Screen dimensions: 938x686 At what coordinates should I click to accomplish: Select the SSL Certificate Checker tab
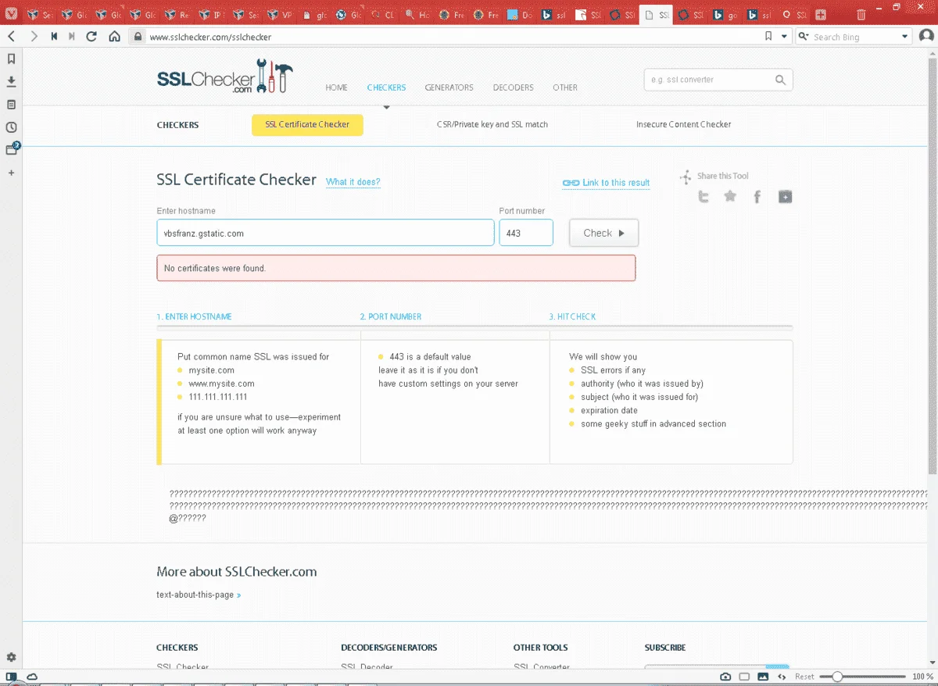point(307,125)
